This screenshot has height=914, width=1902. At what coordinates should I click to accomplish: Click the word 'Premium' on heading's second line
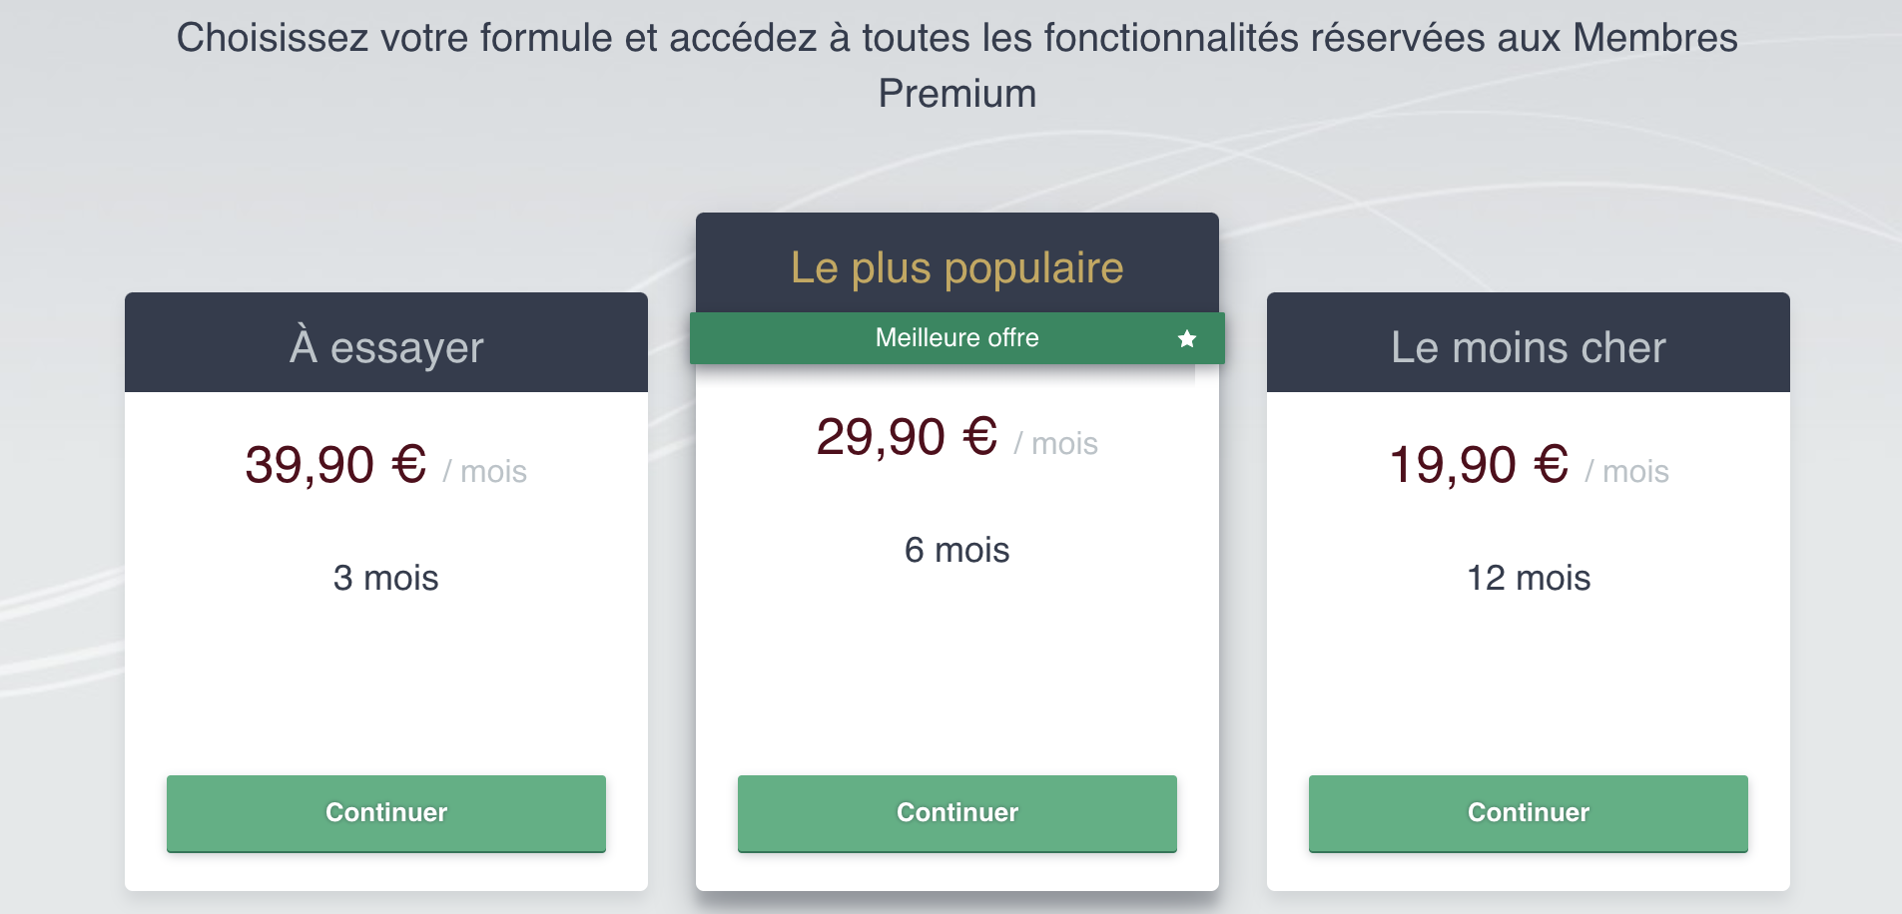[956, 94]
